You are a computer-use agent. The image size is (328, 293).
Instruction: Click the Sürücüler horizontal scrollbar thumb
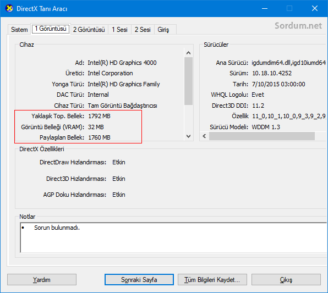[262, 136]
